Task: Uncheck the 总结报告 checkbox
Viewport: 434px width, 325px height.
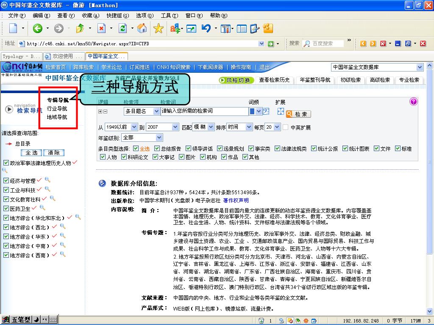Action: pos(157,149)
